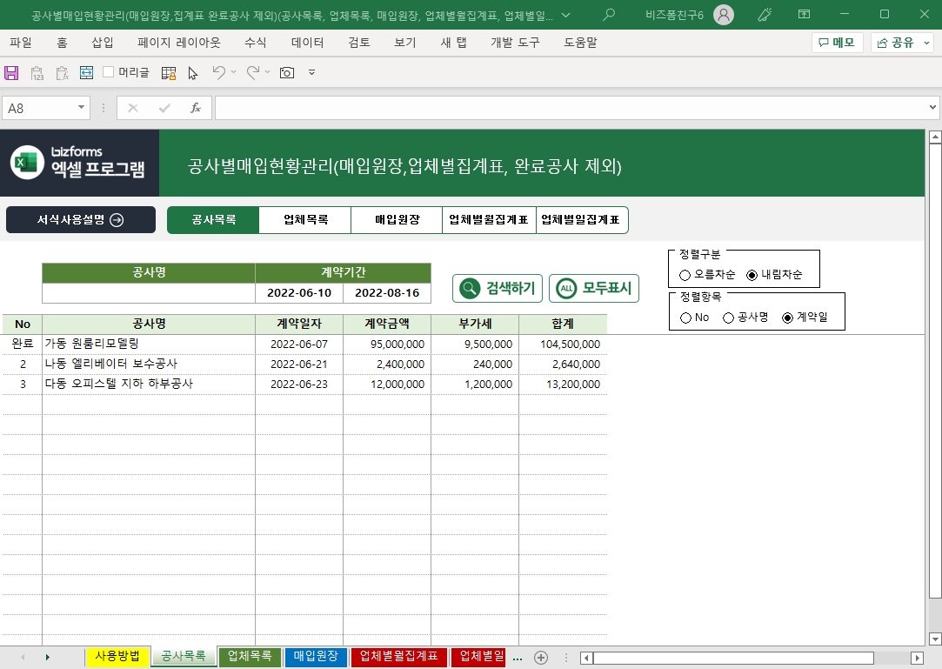The height and width of the screenshot is (669, 942).
Task: Click the 모두표시 show all button
Action: pos(594,288)
